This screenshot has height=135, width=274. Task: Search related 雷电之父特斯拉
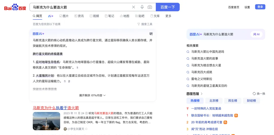(202, 79)
